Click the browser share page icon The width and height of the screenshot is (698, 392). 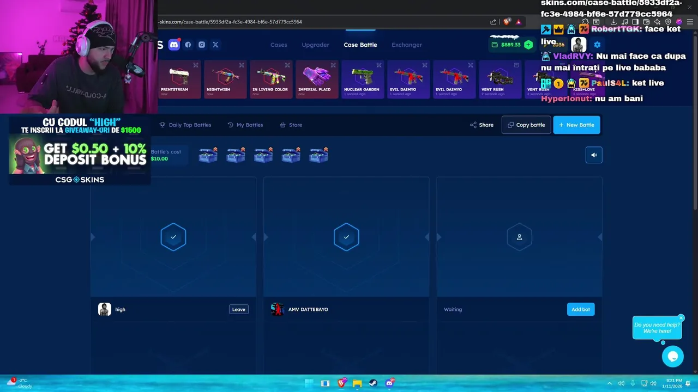494,22
